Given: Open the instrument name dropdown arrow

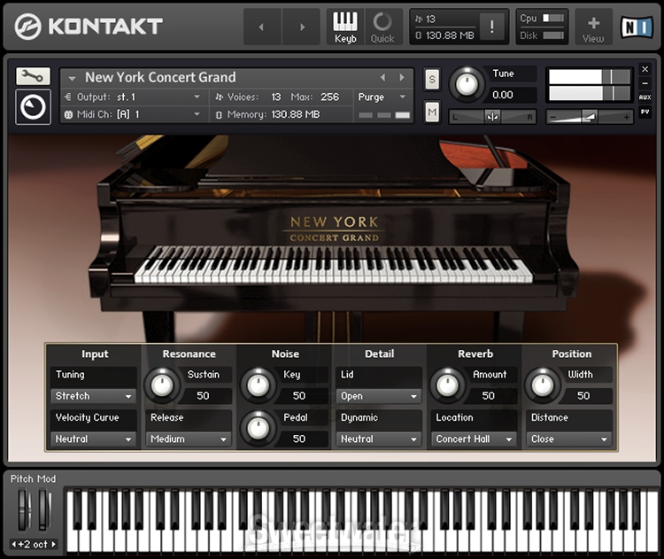Looking at the screenshot, I should point(72,79).
